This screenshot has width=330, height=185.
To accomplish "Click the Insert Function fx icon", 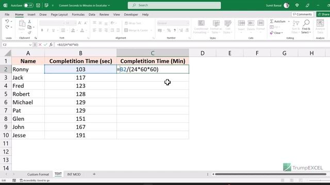I will click(x=51, y=45).
